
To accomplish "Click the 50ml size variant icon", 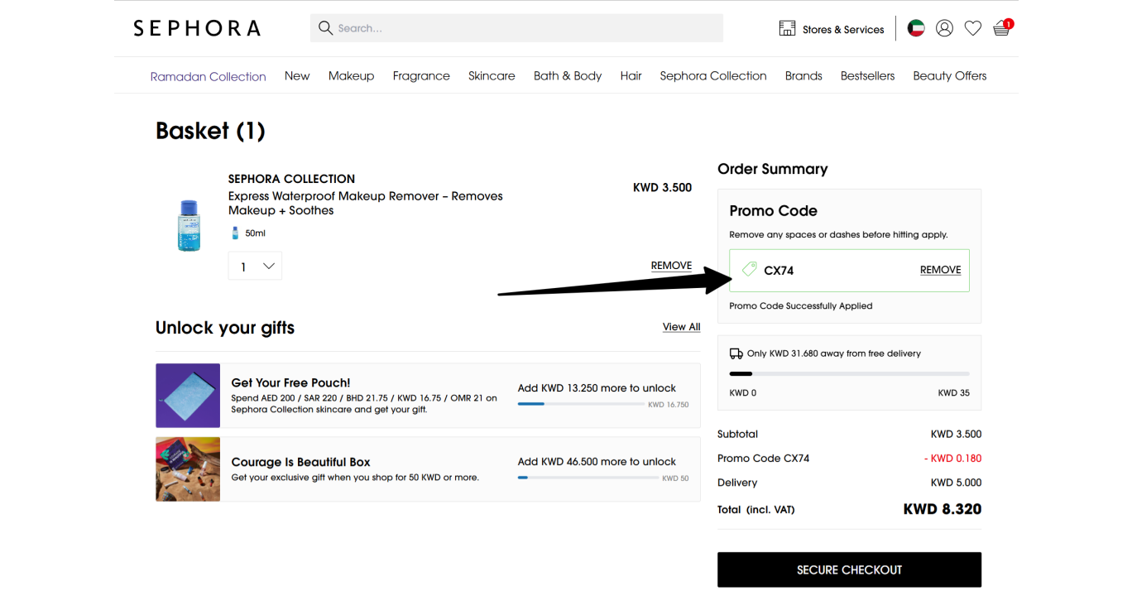I will (235, 233).
